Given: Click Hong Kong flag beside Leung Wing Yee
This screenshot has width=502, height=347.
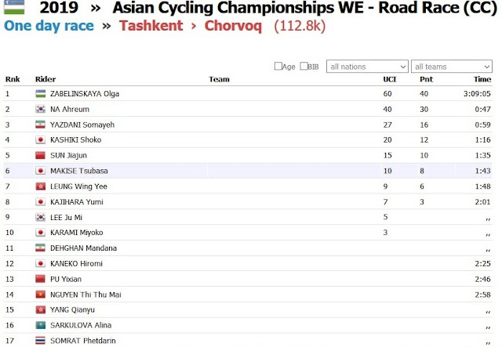Looking at the screenshot, I should 40,186.
